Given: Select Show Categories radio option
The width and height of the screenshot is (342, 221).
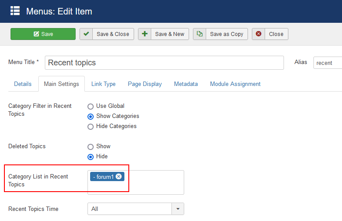Looking at the screenshot, I should coord(91,116).
